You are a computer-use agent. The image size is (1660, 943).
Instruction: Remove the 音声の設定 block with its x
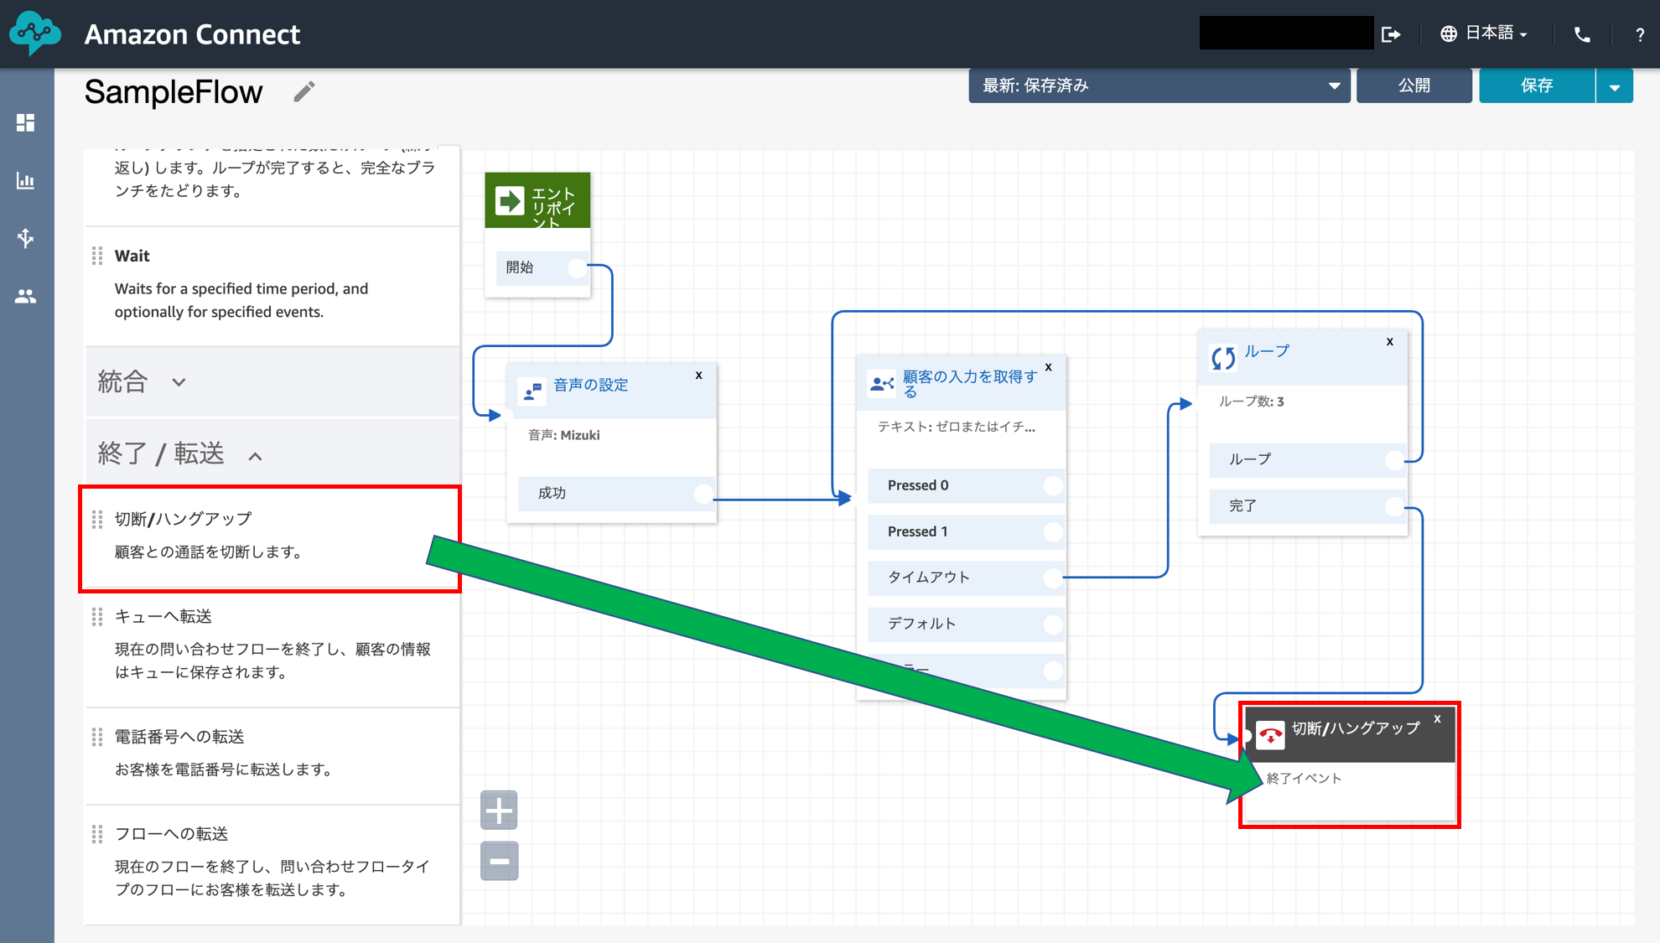tap(698, 376)
